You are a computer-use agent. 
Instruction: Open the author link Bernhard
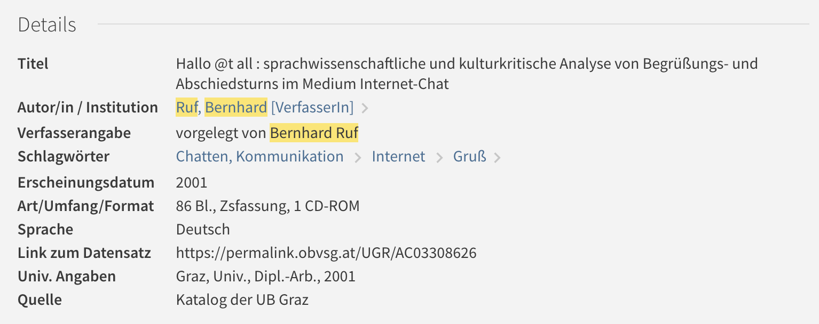coord(236,108)
